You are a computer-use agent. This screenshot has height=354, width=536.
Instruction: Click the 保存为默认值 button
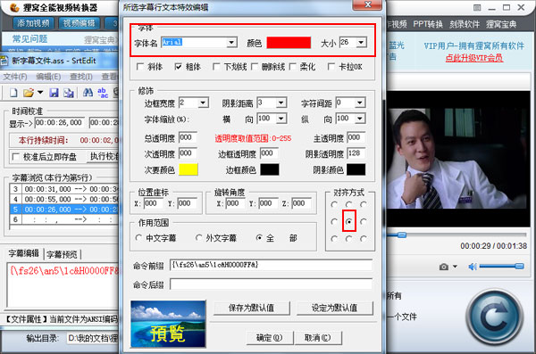pos(251,308)
